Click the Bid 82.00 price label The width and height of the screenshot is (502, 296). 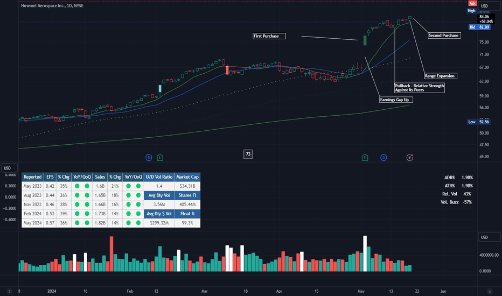[x=479, y=27]
